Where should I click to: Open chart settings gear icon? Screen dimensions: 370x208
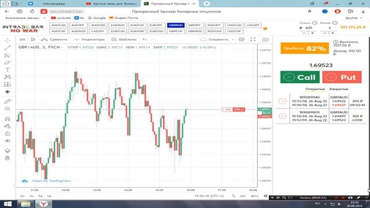[242, 39]
